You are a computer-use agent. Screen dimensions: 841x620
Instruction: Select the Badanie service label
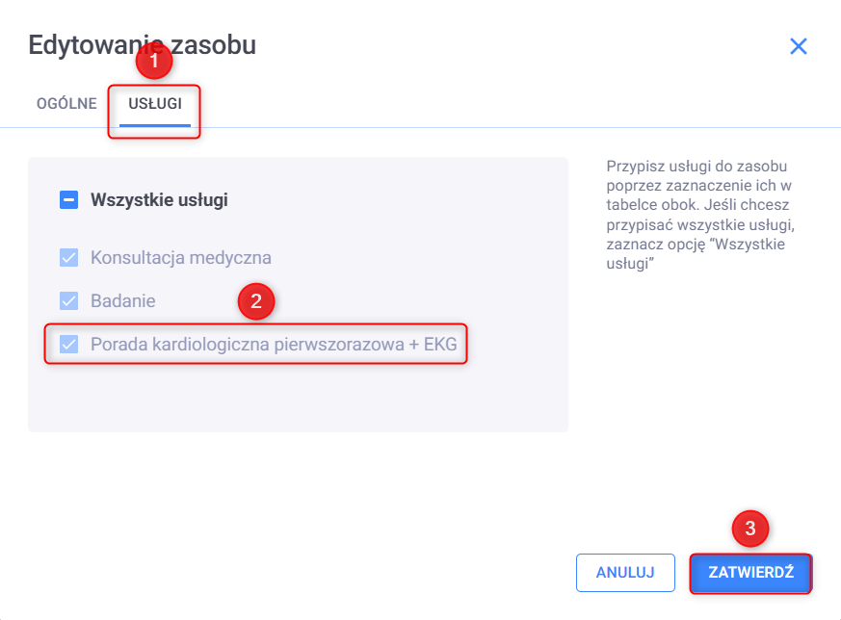point(123,301)
